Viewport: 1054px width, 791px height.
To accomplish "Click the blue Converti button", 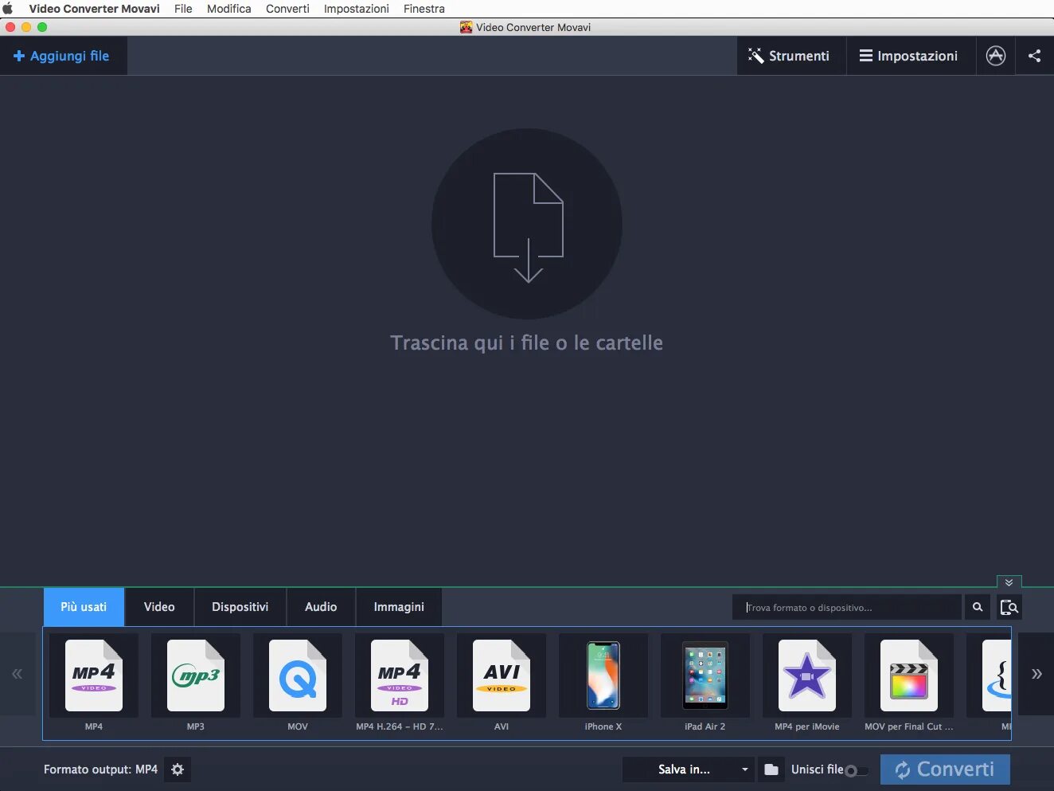I will click(x=945, y=769).
